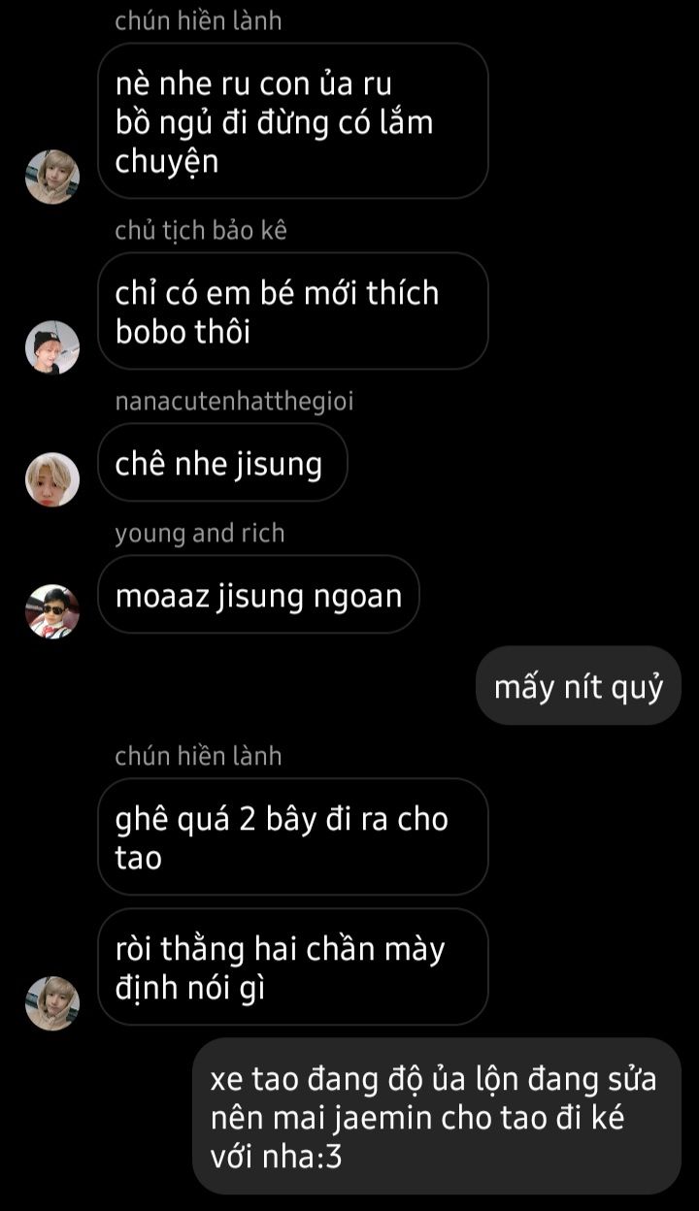
Task: Tap nanacutenhatthegioi's blonde avatar
Action: pos(51,479)
